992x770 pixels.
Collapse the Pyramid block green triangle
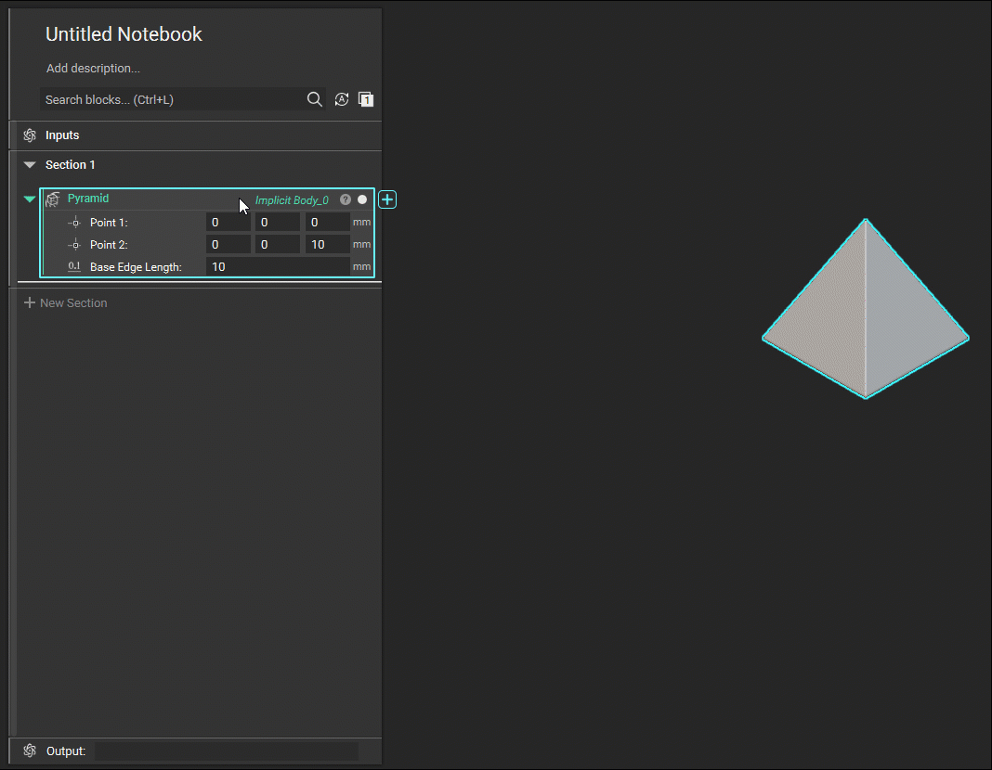pos(30,199)
